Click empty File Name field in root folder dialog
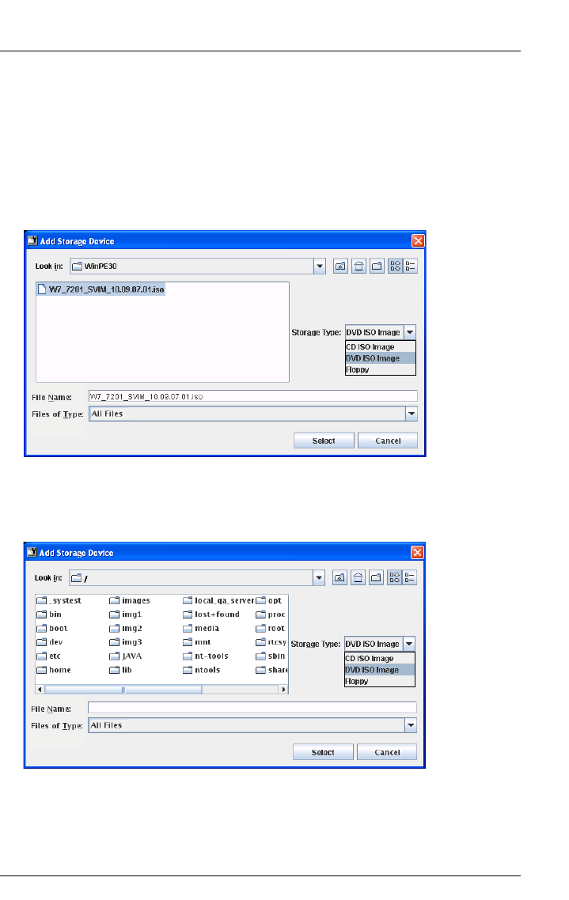Screen dimensions: 569x900 pos(252,708)
